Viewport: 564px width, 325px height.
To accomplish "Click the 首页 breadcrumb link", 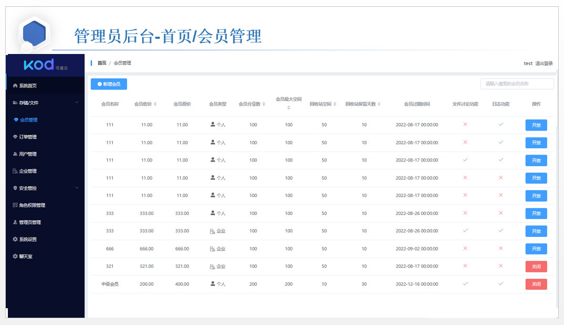I will [x=102, y=63].
